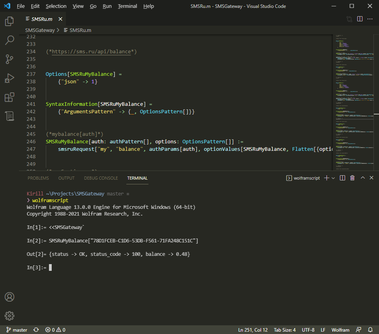
Task: Close the terminal panel
Action: [x=371, y=178]
